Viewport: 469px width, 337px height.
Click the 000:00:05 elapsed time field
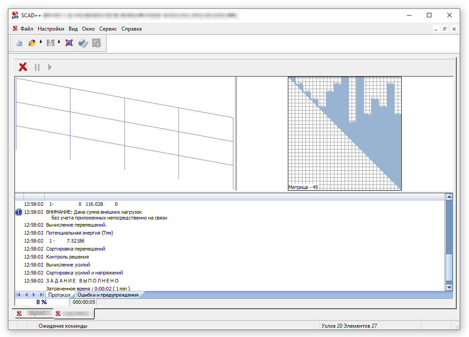[x=84, y=302]
